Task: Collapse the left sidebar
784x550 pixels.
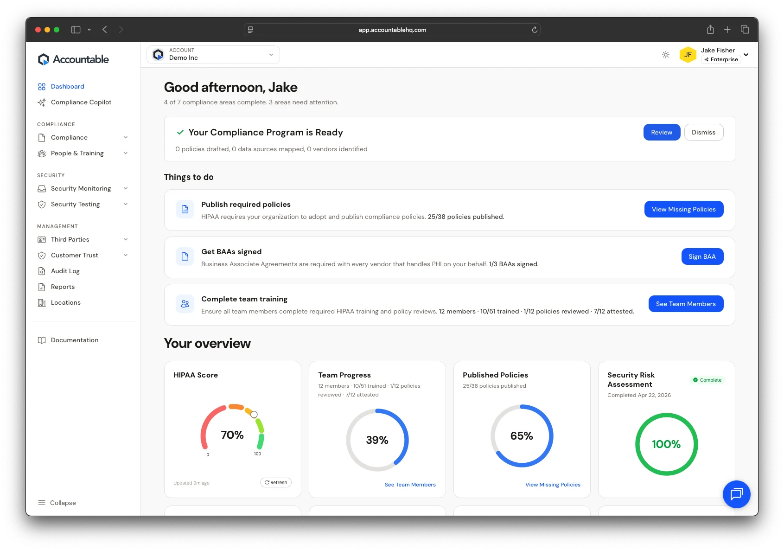Action: point(57,503)
